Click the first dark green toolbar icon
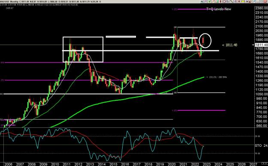Viewport: 268px width, 166px height. (202, 2)
